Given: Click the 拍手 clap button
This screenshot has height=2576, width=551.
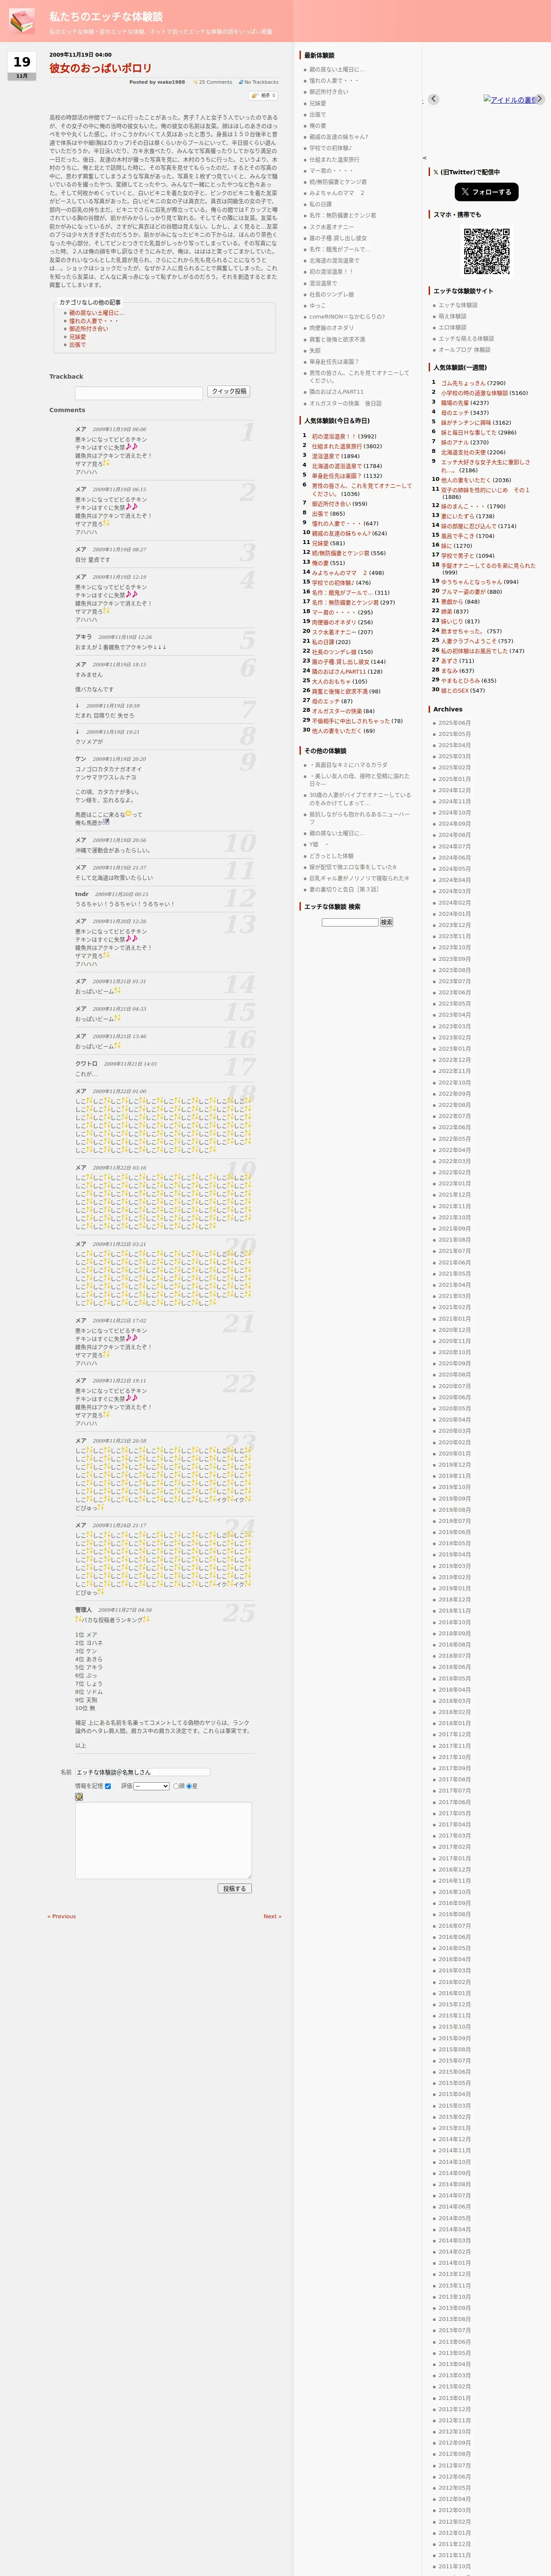Looking at the screenshot, I should pos(263,96).
